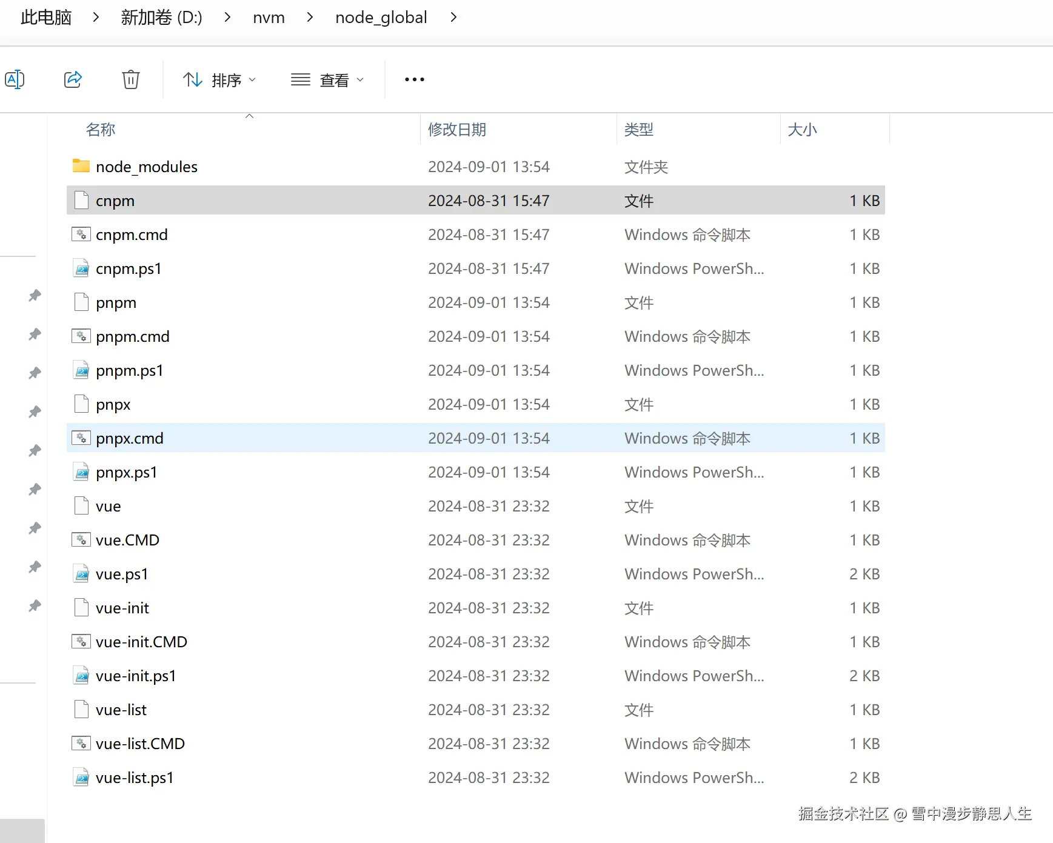Image resolution: width=1053 pixels, height=843 pixels.
Task: Sort by the 名称 column header
Action: [x=101, y=130]
